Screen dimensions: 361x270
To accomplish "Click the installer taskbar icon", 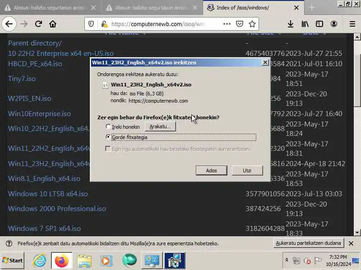I will tap(175, 261).
